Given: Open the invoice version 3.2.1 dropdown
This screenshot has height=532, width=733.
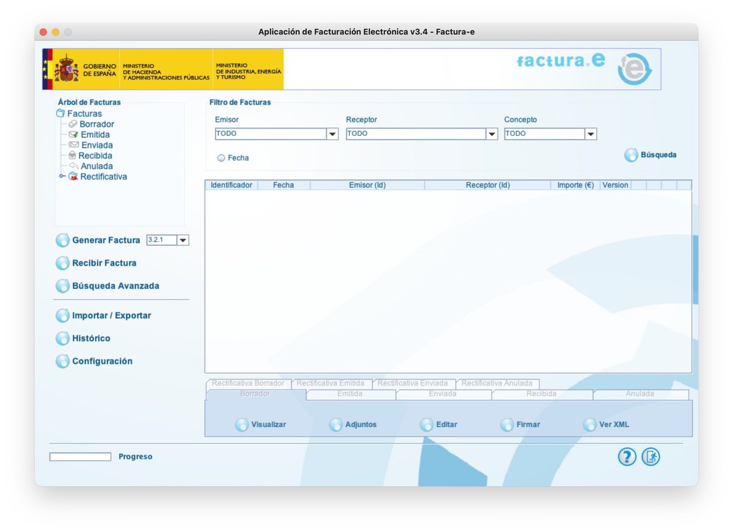Looking at the screenshot, I should tap(183, 240).
